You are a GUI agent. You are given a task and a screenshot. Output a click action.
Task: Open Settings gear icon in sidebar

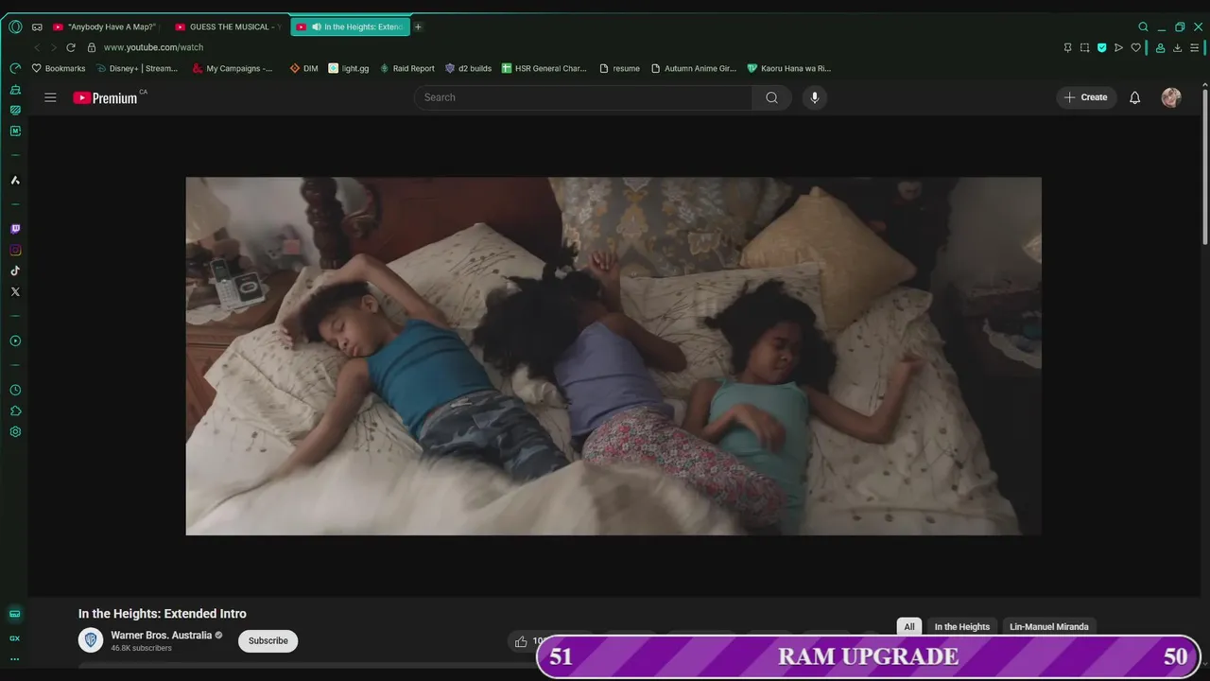click(x=15, y=431)
